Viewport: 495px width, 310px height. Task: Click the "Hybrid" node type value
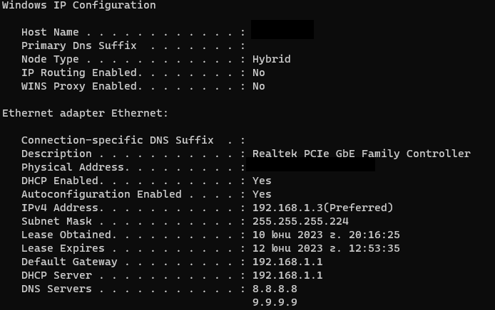(271, 60)
